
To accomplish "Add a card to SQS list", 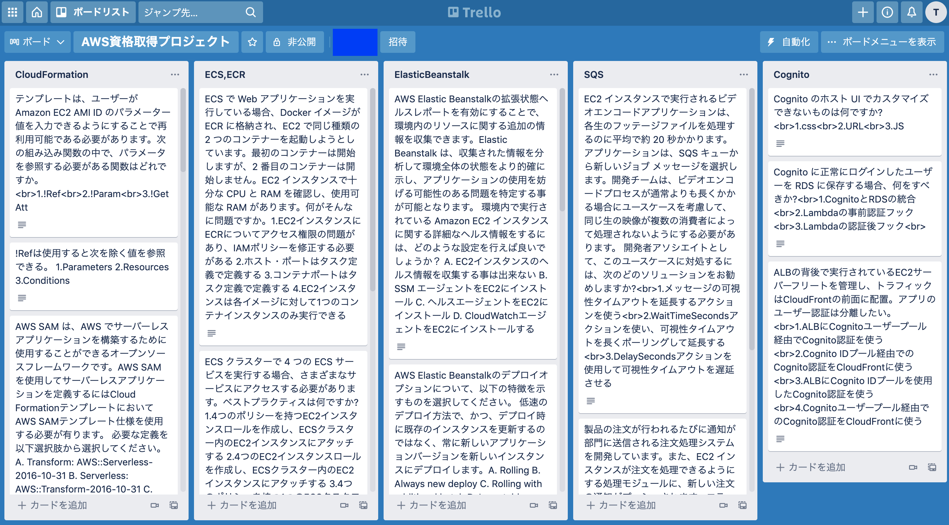I will (x=621, y=505).
